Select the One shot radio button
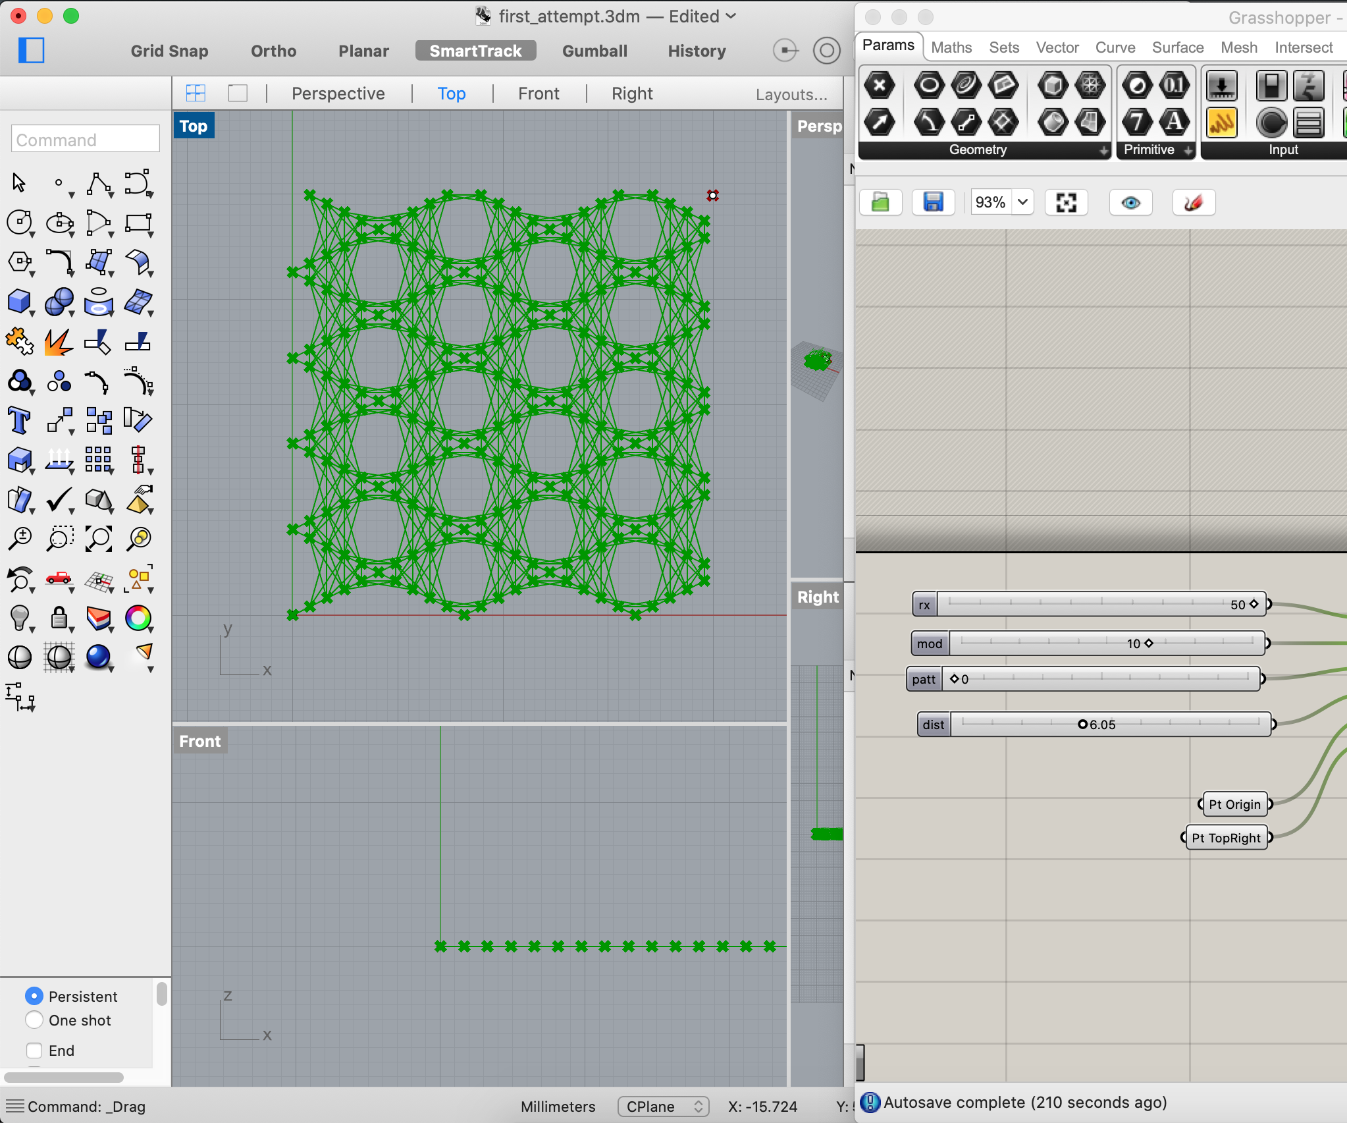 pos(34,1020)
